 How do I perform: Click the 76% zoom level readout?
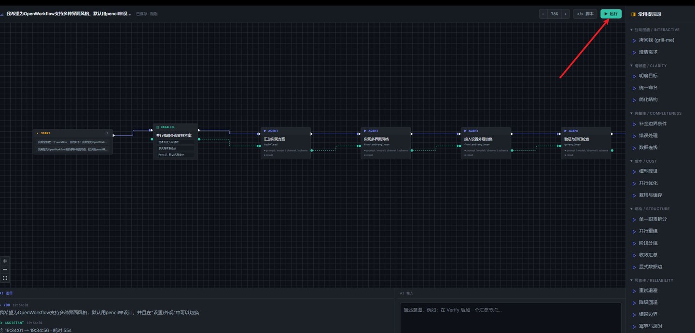(555, 14)
